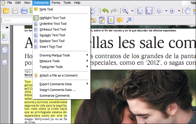196x124 pixels.
Task: Open the Pages sidebar panel
Action: 5,50
